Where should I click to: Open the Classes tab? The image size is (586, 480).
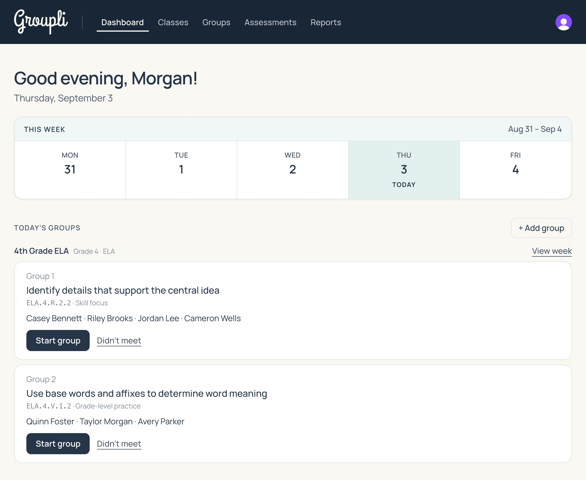173,22
